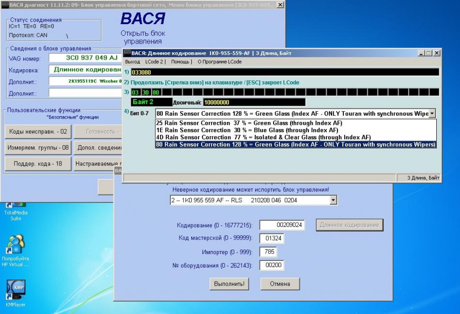Click the Кодировка field Длинное кодирование

(85, 70)
